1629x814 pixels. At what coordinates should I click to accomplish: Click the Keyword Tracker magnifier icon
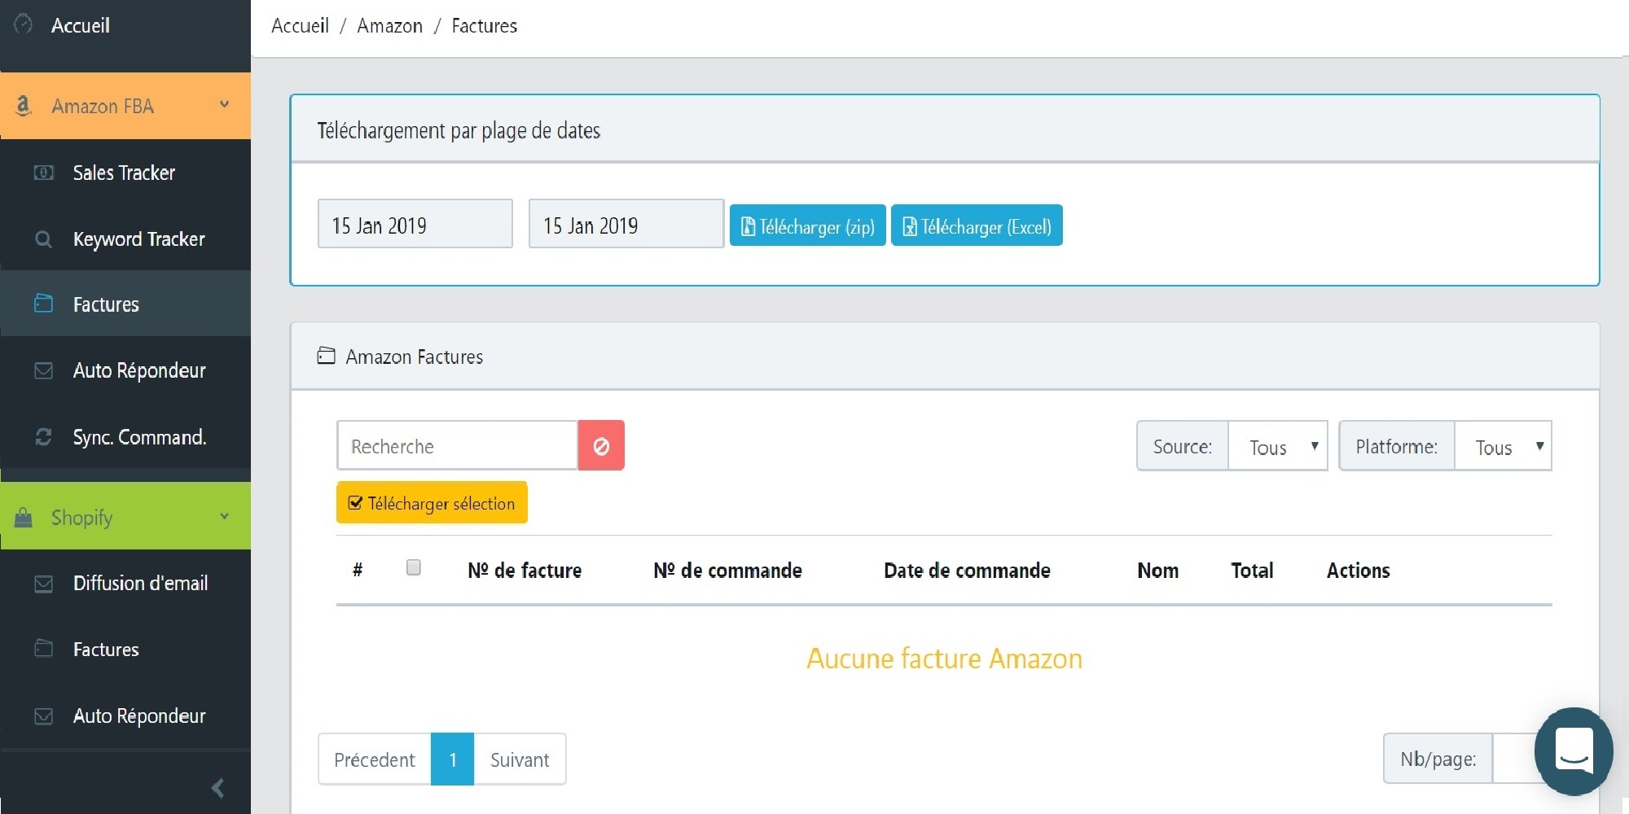point(44,239)
